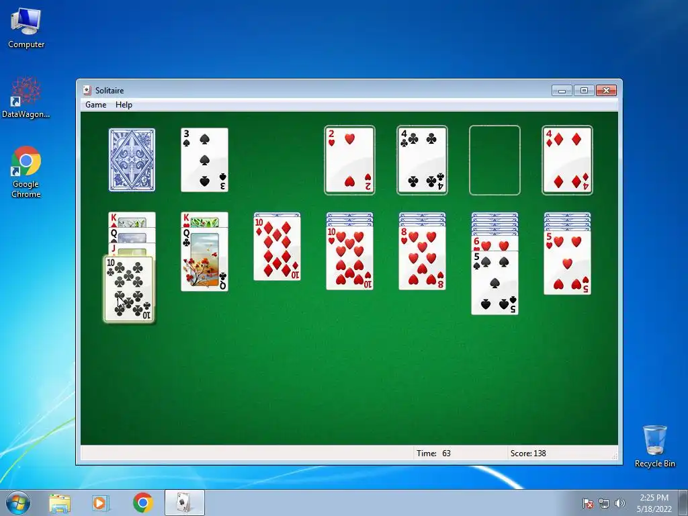This screenshot has width=688, height=516.
Task: Select the Queen of clubs card
Action: [204, 259]
